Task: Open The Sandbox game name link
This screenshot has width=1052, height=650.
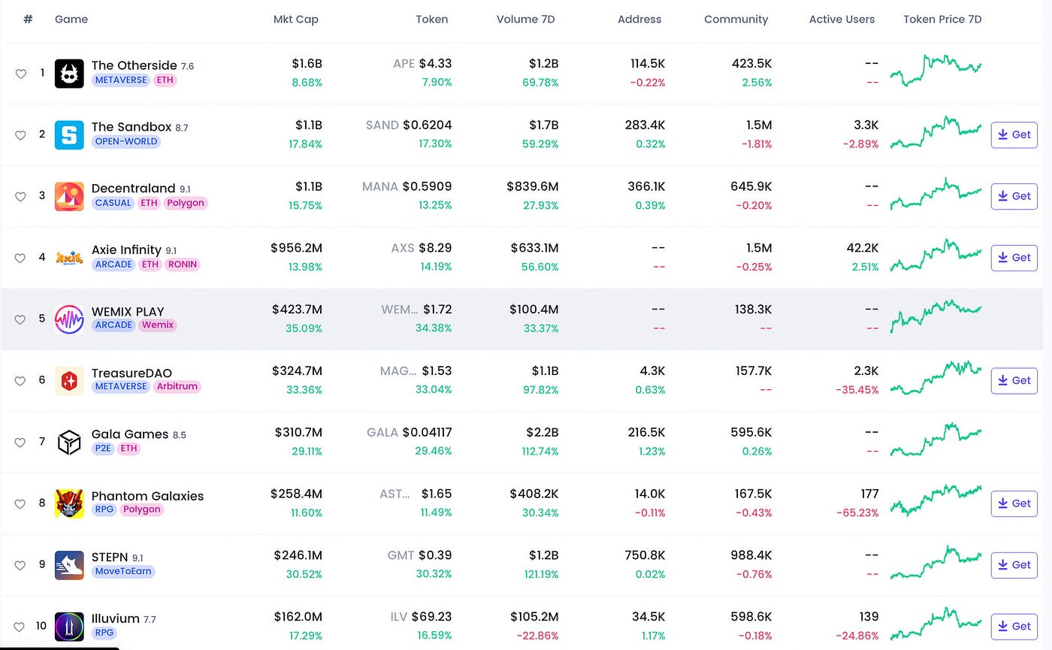Action: click(131, 127)
